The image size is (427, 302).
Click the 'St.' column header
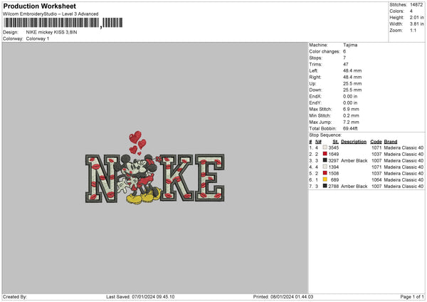tap(335, 142)
